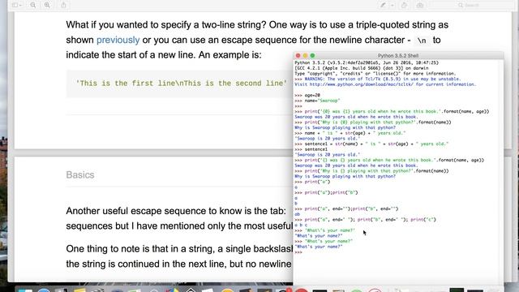Click the Python 3.5.2 Shell title bar
This screenshot has height=292, width=519.
(x=398, y=56)
